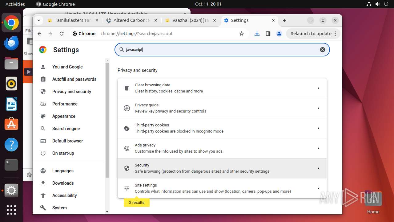Open Help from dock
394x222 pixels.
coord(11,145)
